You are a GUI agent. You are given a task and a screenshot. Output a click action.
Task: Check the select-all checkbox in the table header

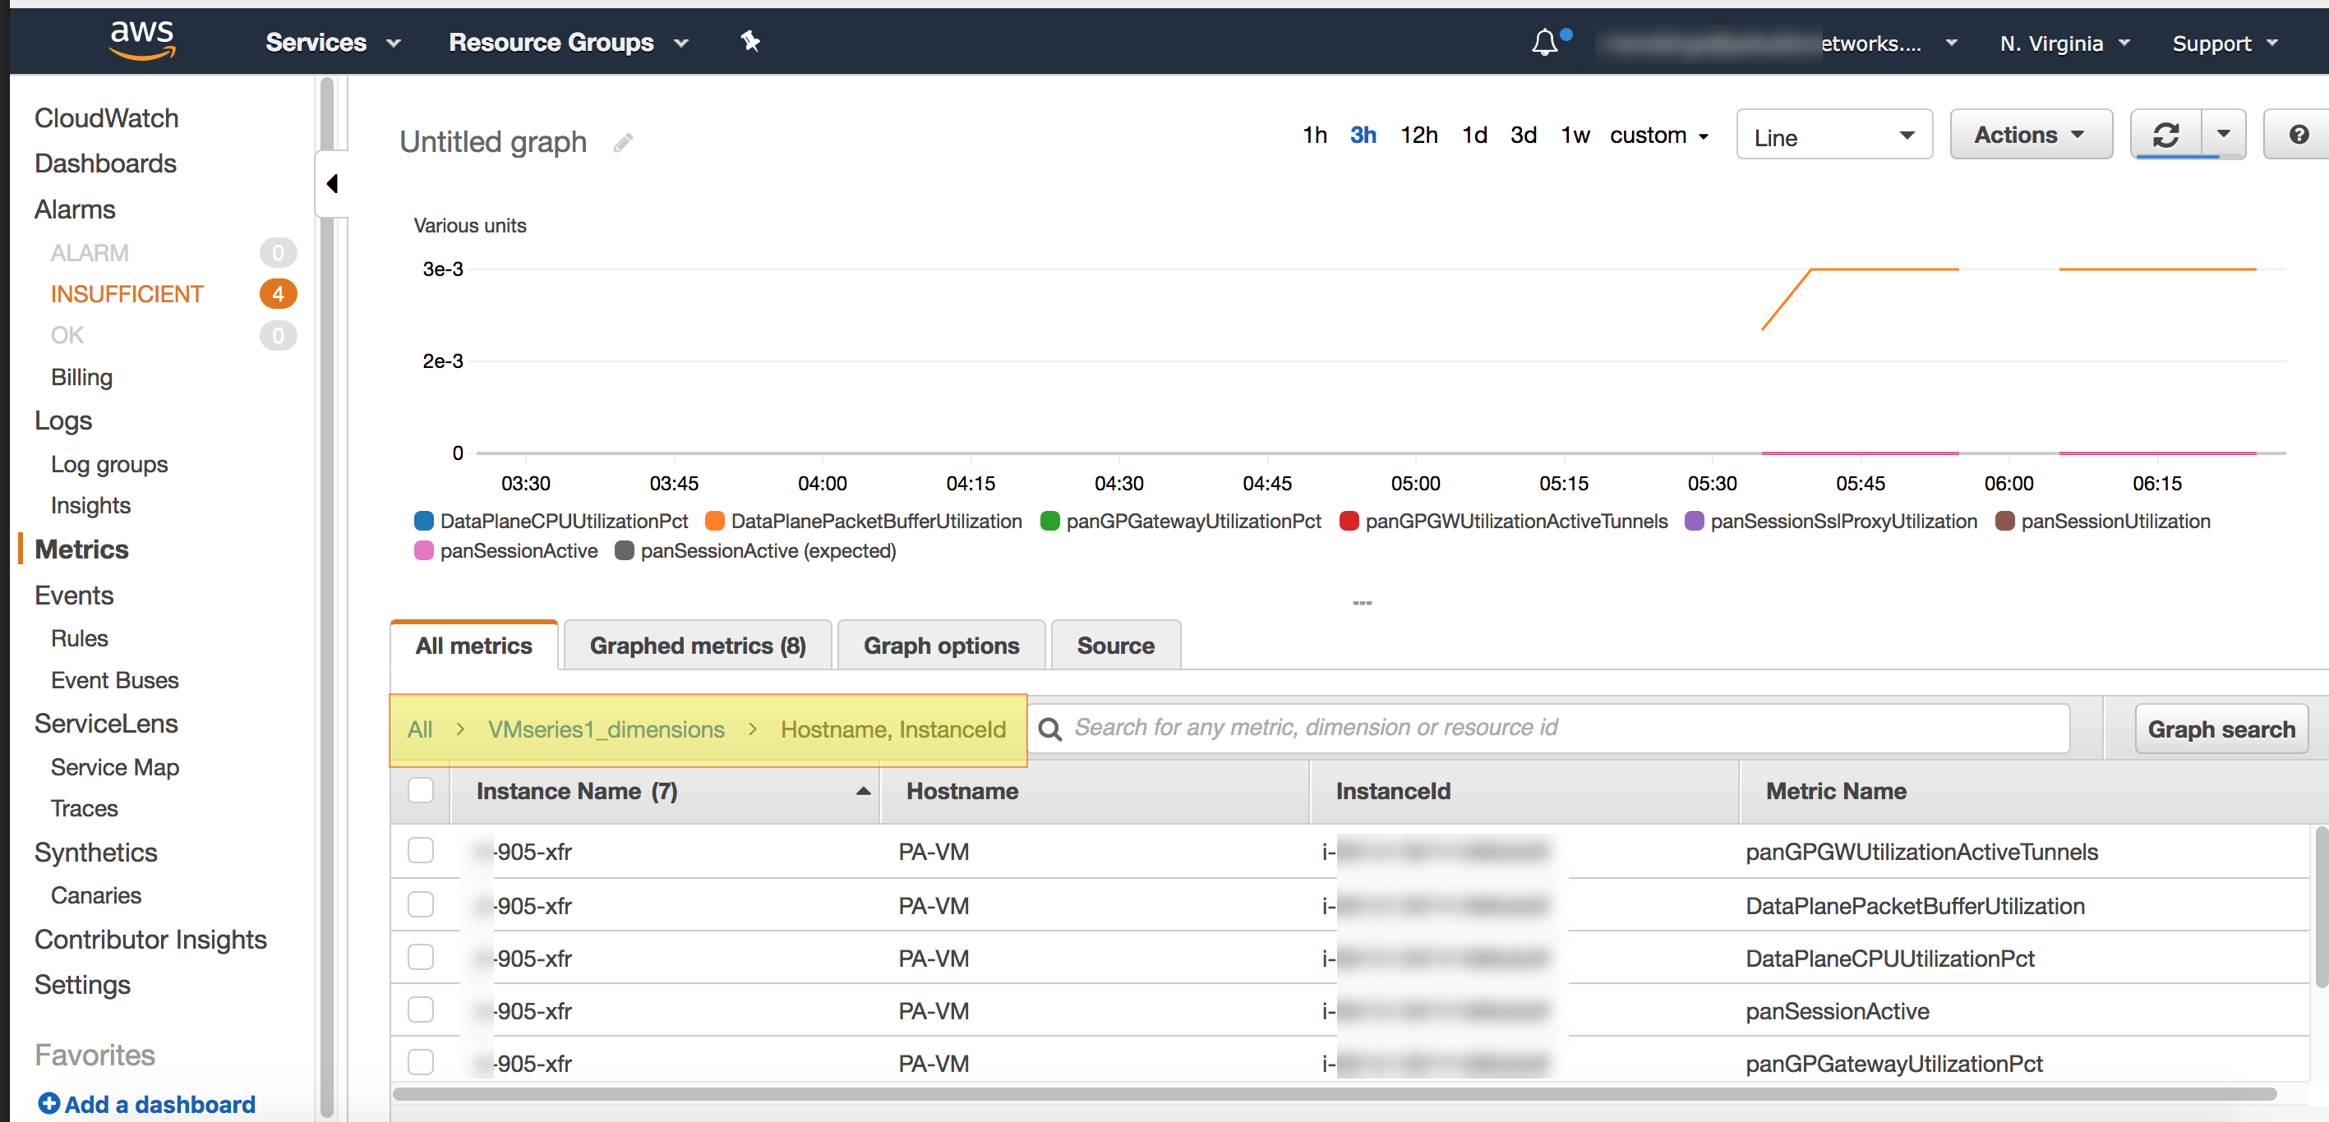tap(421, 790)
